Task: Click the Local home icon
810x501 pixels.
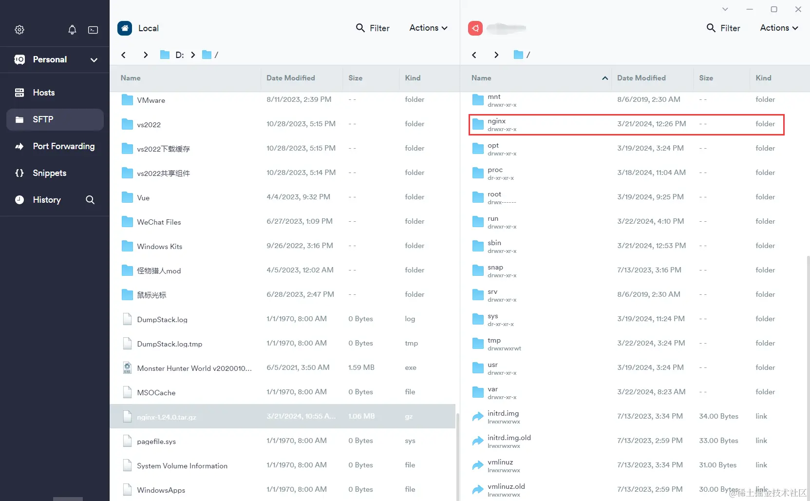Action: (125, 28)
